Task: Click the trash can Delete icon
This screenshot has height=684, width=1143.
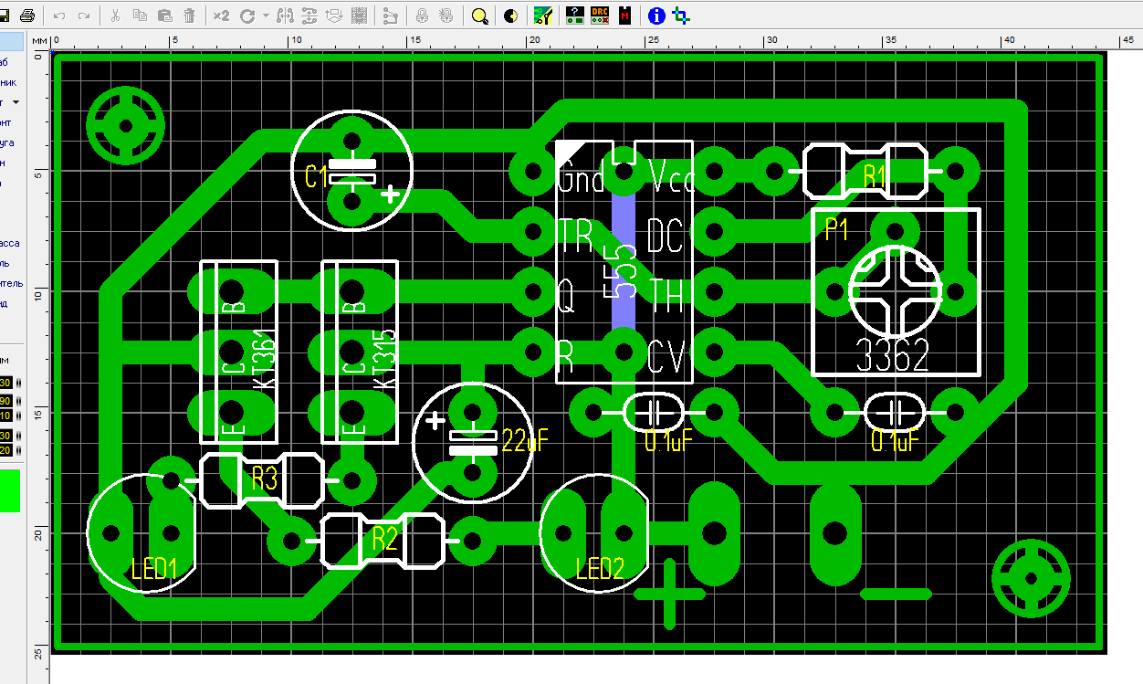Action: 189,16
